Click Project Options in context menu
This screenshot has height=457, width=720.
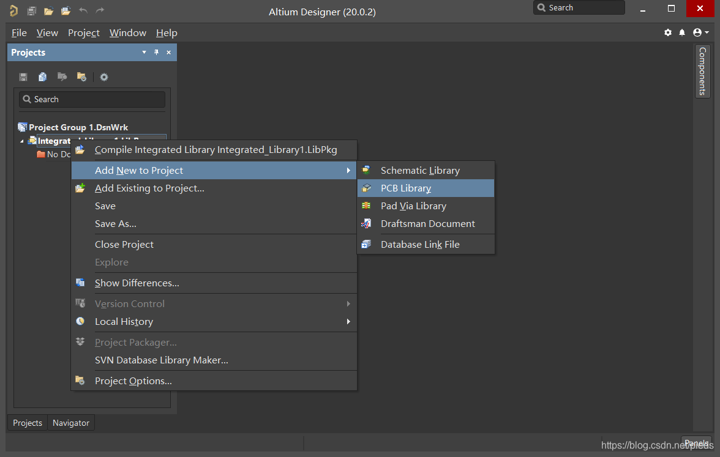pyautogui.click(x=133, y=381)
